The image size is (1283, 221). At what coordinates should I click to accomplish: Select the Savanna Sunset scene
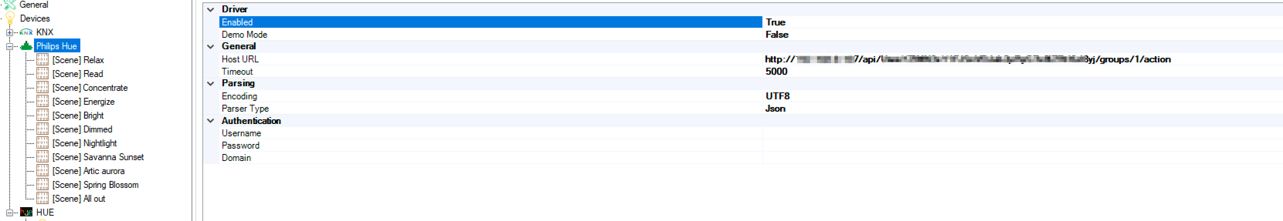(98, 157)
